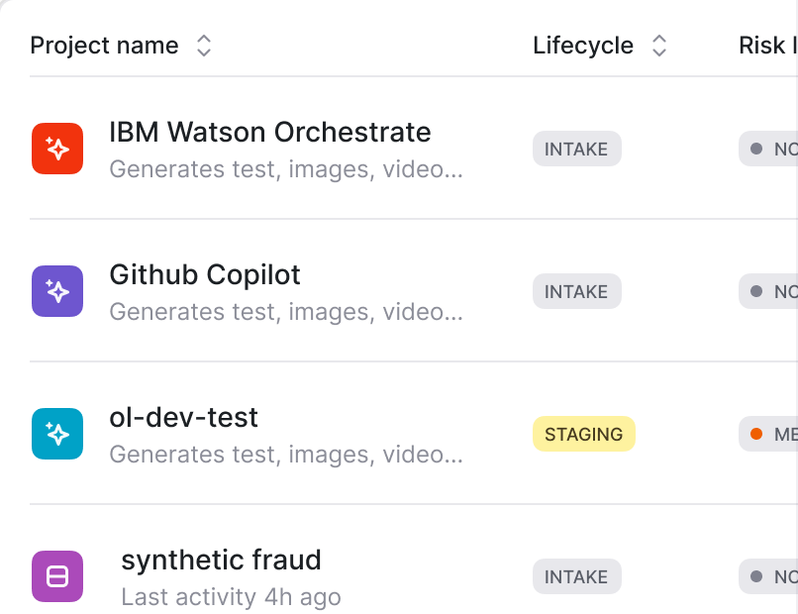This screenshot has width=798, height=614.
Task: Click the orange-dot risk badge for ol-dev-test
Action: point(768,434)
